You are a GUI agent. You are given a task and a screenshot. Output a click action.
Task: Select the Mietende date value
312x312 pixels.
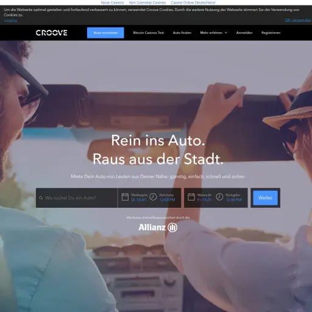click(204, 200)
